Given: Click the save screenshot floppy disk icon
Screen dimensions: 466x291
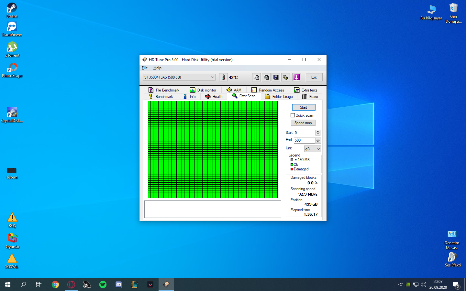Looking at the screenshot, I should [276, 77].
